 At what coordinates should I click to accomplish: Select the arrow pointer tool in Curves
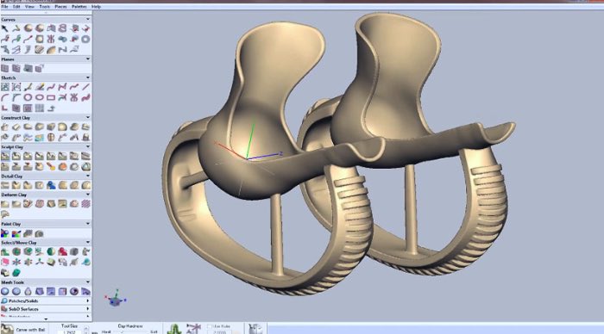(x=4, y=28)
